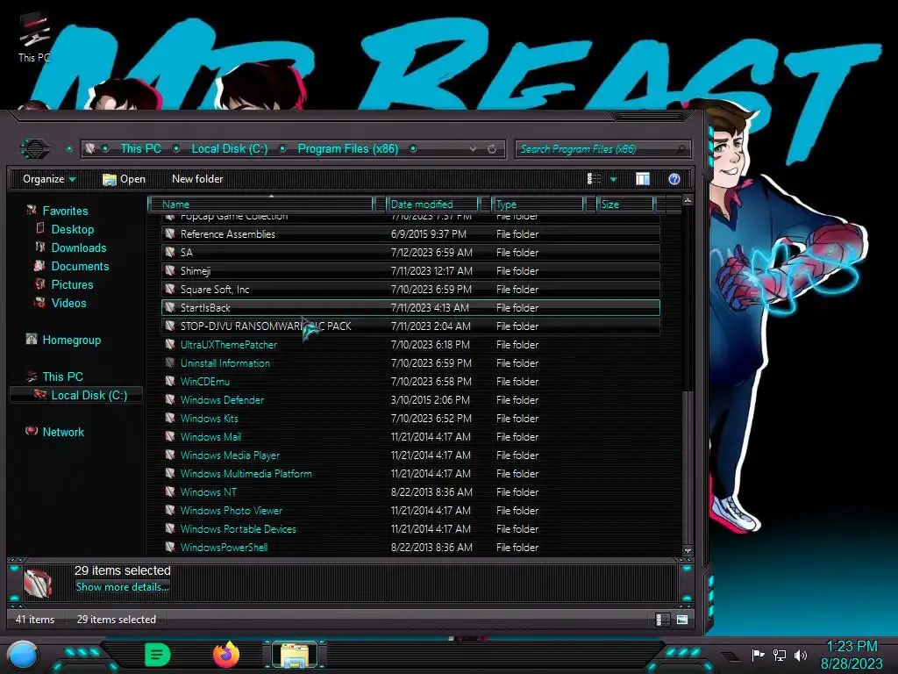Refresh the Program Files (x86) folder view
Image resolution: width=898 pixels, height=674 pixels.
click(492, 149)
